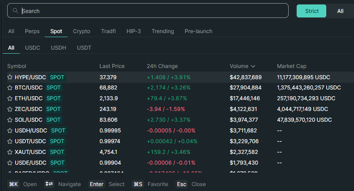Switch to the Crypto tab
Screen dimensions: 354x191
[81, 31]
